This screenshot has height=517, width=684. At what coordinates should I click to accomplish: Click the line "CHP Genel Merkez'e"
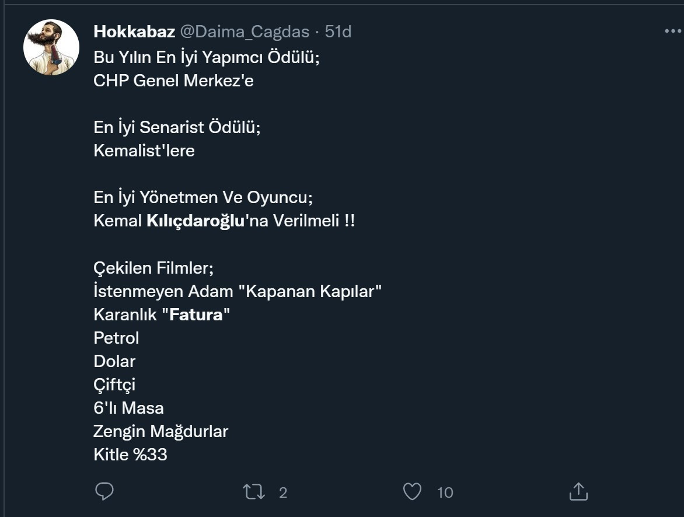coord(173,81)
